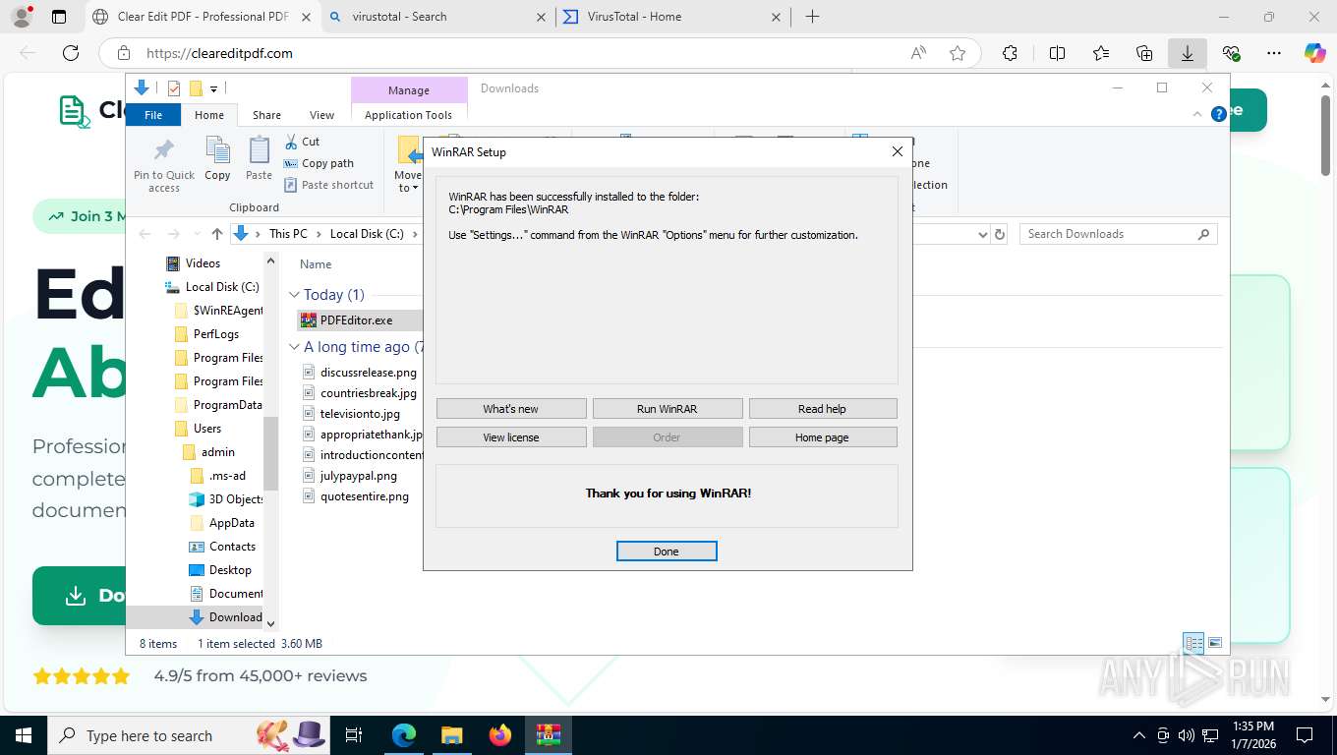Switch to the Share ribbon tab
This screenshot has height=755, width=1337.
coord(266,115)
